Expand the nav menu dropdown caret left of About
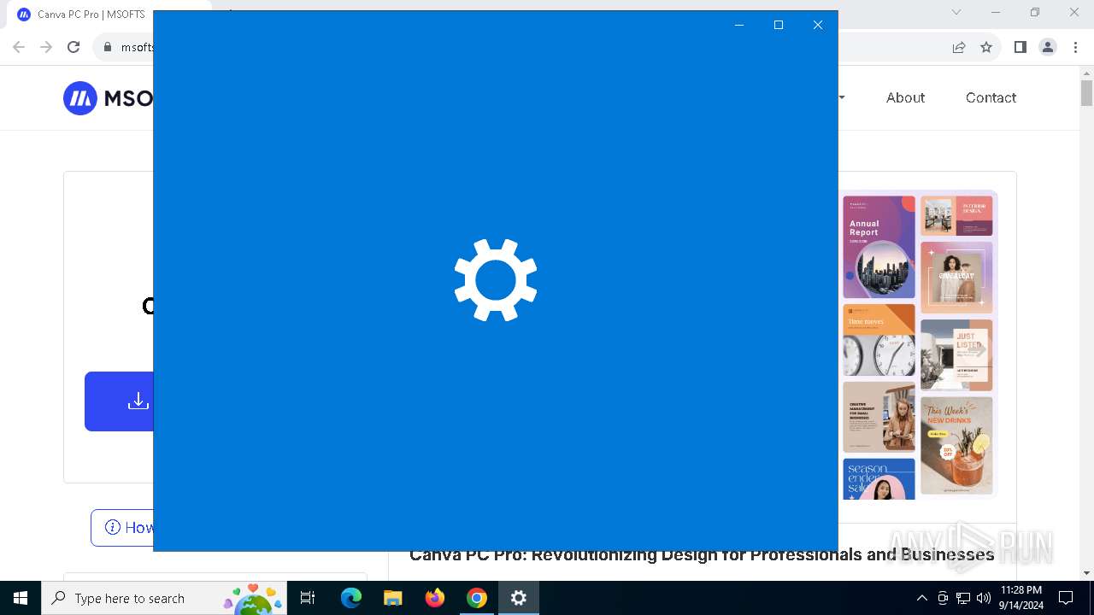This screenshot has width=1094, height=615. point(842,97)
